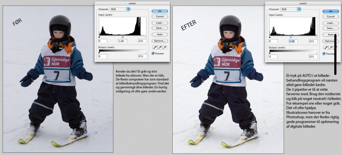
Task: Select the gray point eyedropper in FØR dialog
Action: 160,47
